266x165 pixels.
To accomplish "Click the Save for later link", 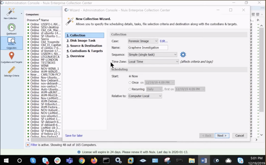I will [x=74, y=135].
